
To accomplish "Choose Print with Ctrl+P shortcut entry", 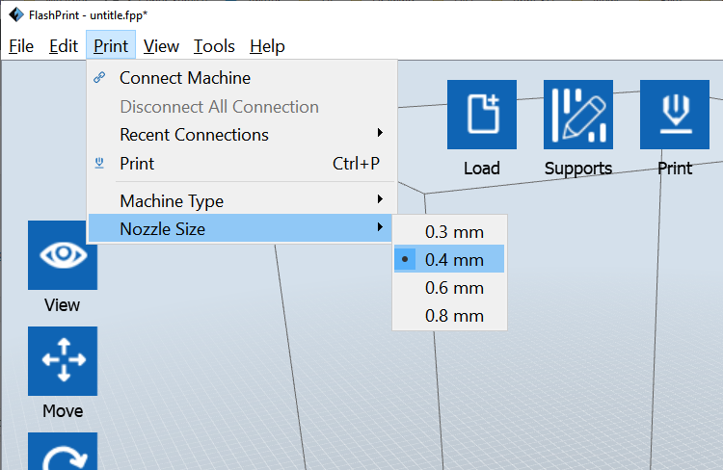I will pyautogui.click(x=242, y=163).
